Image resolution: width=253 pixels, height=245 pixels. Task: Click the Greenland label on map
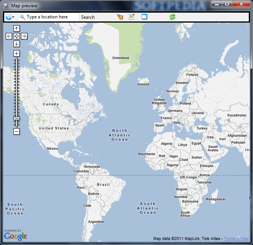[x=121, y=58]
